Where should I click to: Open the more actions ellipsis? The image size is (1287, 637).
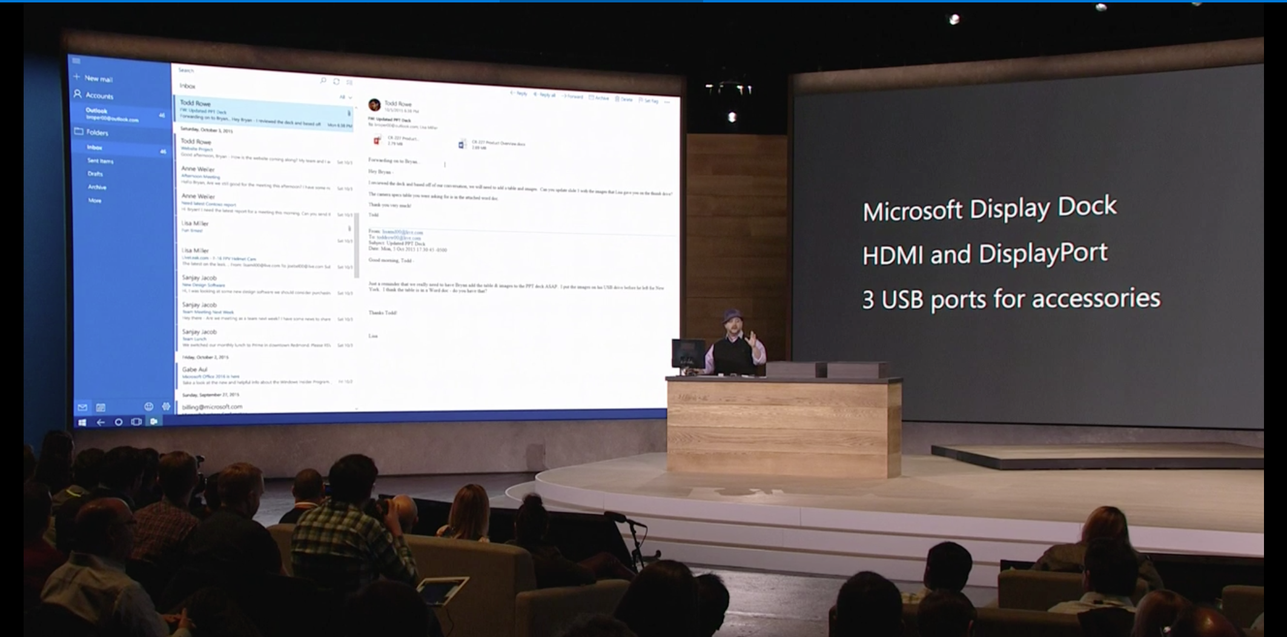pos(667,102)
